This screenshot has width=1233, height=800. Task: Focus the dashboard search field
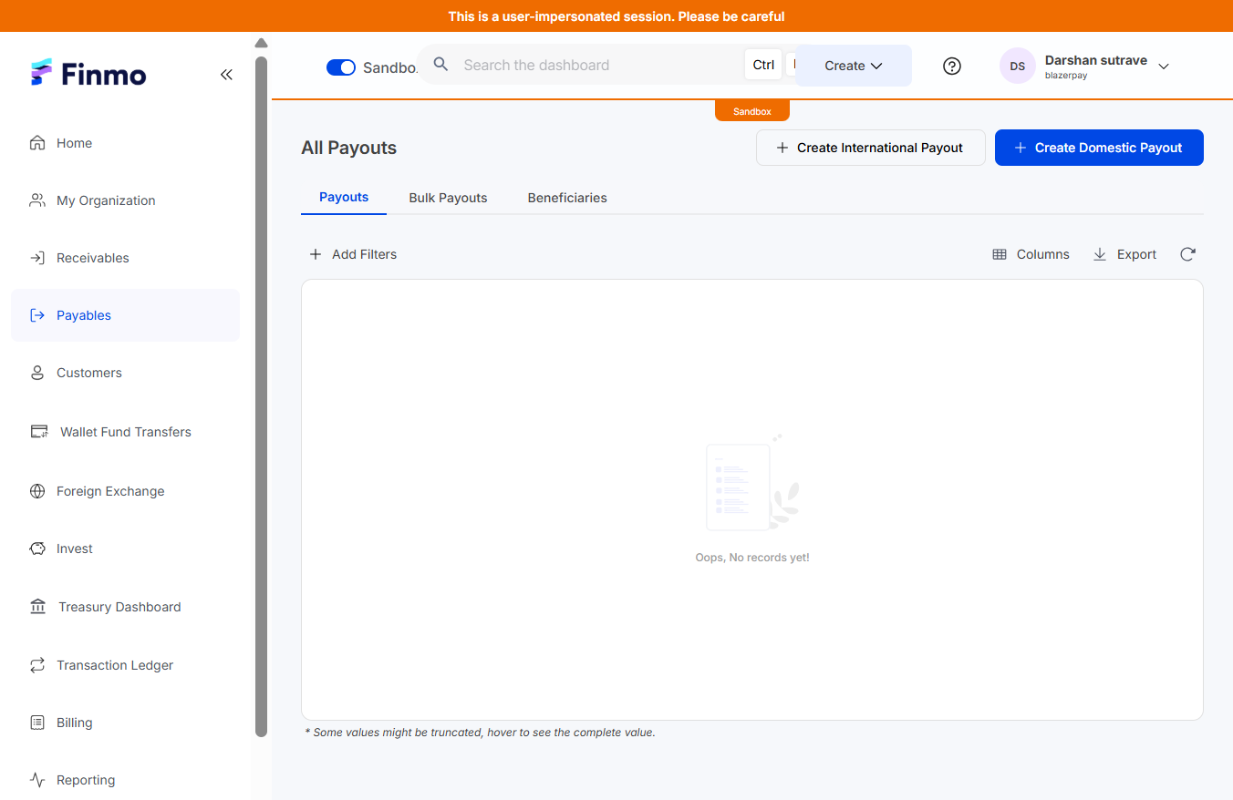coord(597,65)
